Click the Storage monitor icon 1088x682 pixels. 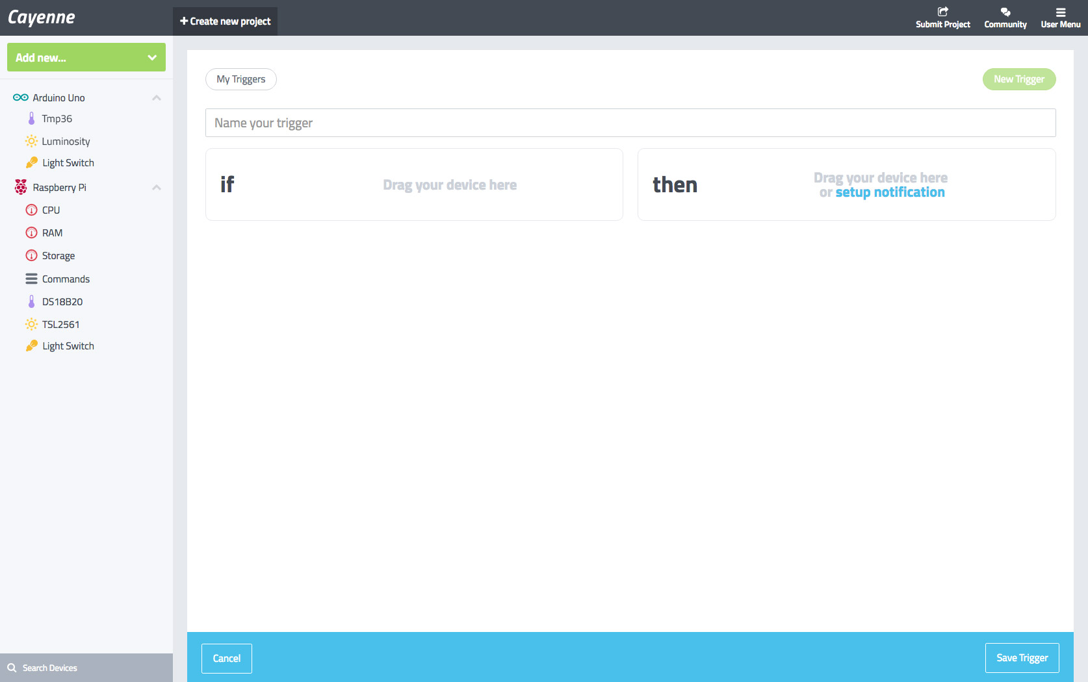31,255
